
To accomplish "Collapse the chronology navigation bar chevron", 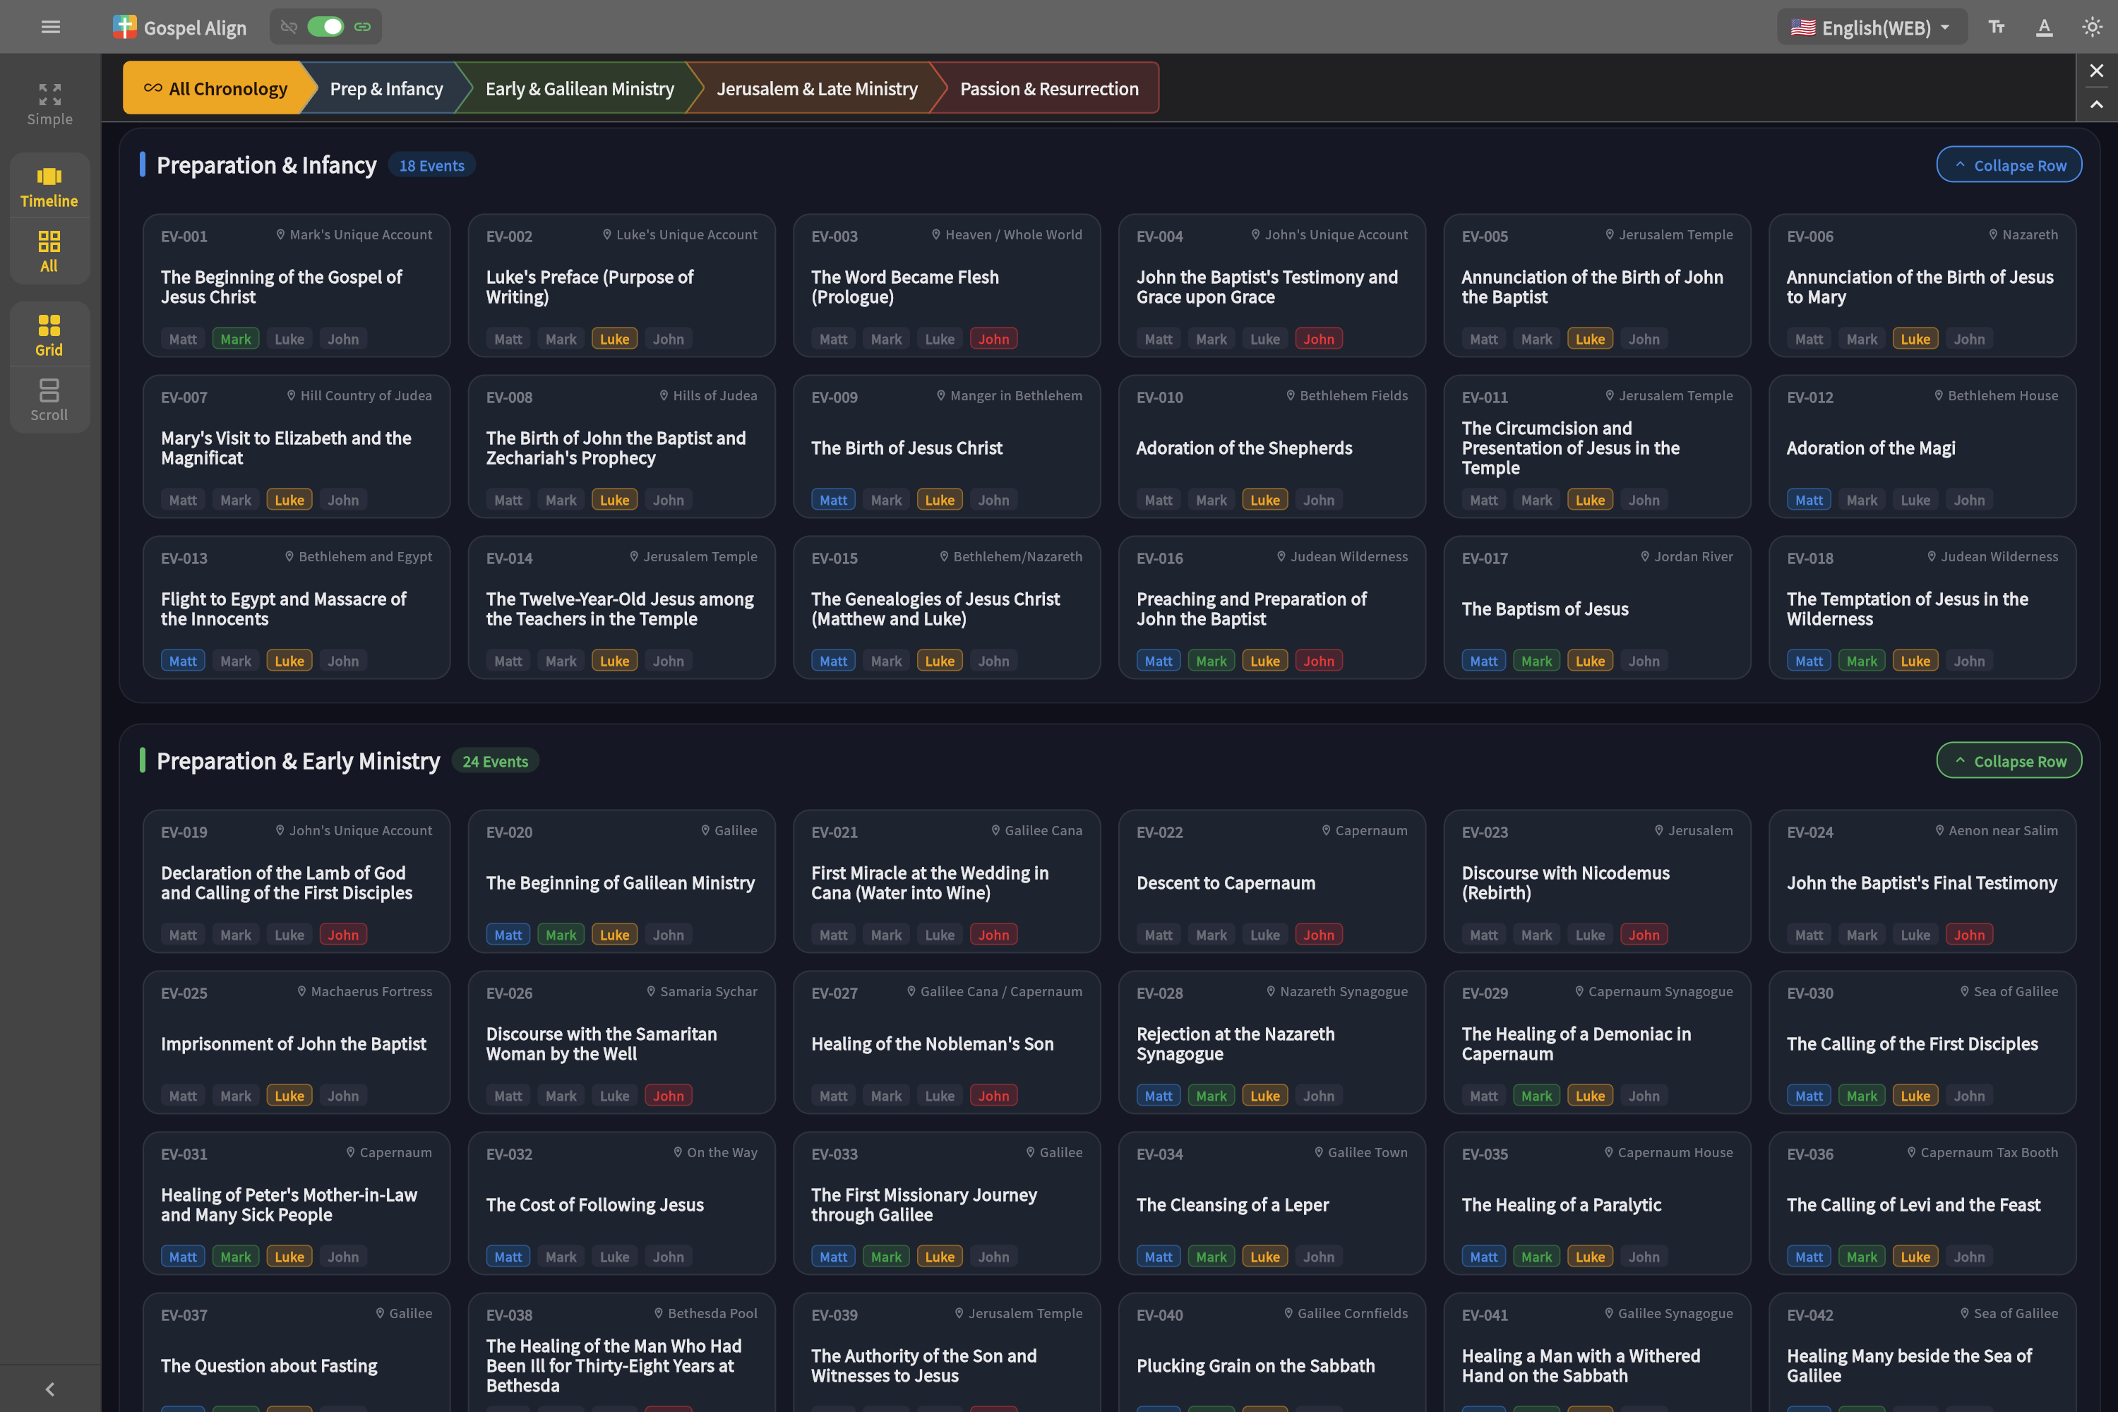I will [x=2096, y=104].
